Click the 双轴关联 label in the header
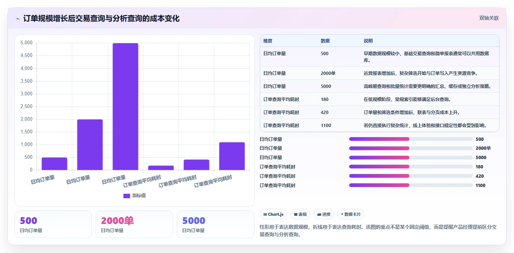The height and width of the screenshot is (253, 514). (489, 18)
